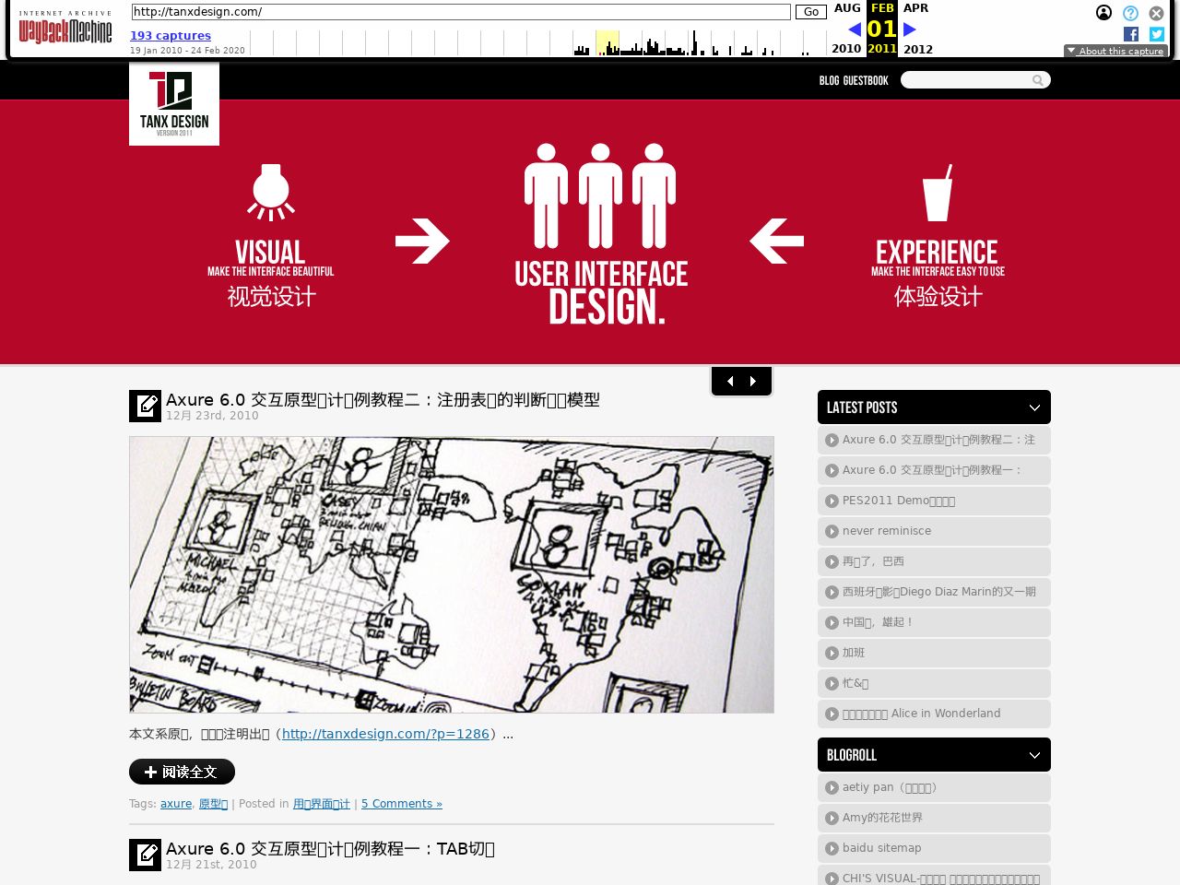The image size is (1180, 885).
Task: Open Wayback user account icon
Action: [1103, 13]
